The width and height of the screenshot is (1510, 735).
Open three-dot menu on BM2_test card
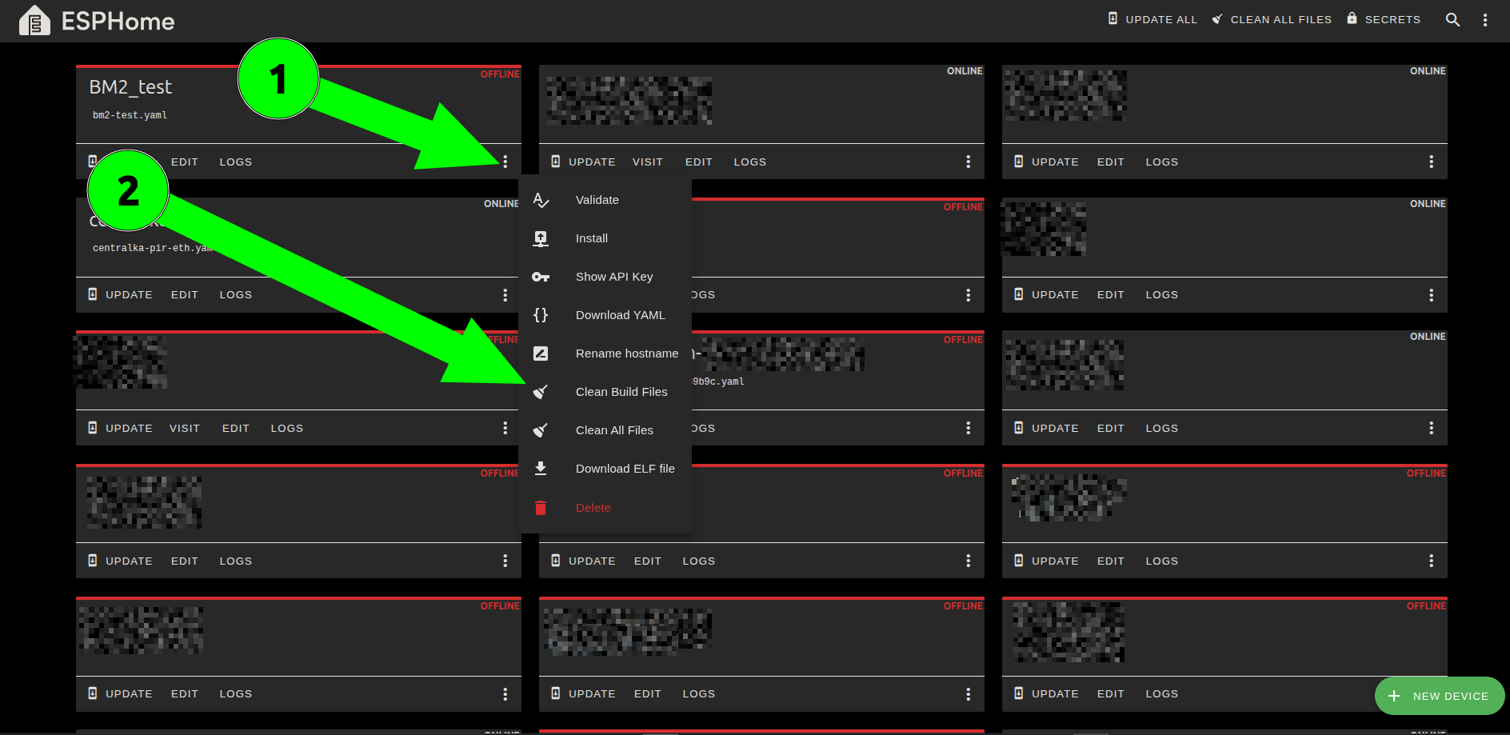505,162
